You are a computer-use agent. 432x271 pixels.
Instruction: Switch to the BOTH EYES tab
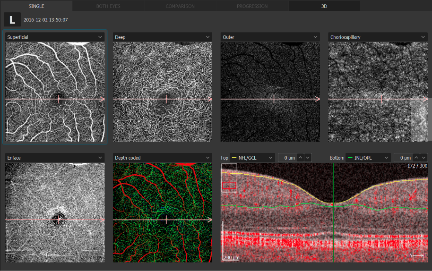[109, 6]
